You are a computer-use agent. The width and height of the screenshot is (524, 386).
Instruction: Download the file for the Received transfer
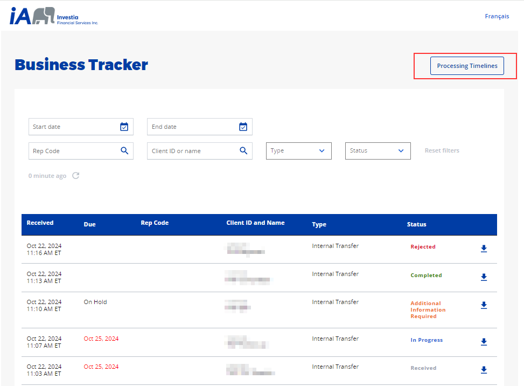click(x=484, y=370)
